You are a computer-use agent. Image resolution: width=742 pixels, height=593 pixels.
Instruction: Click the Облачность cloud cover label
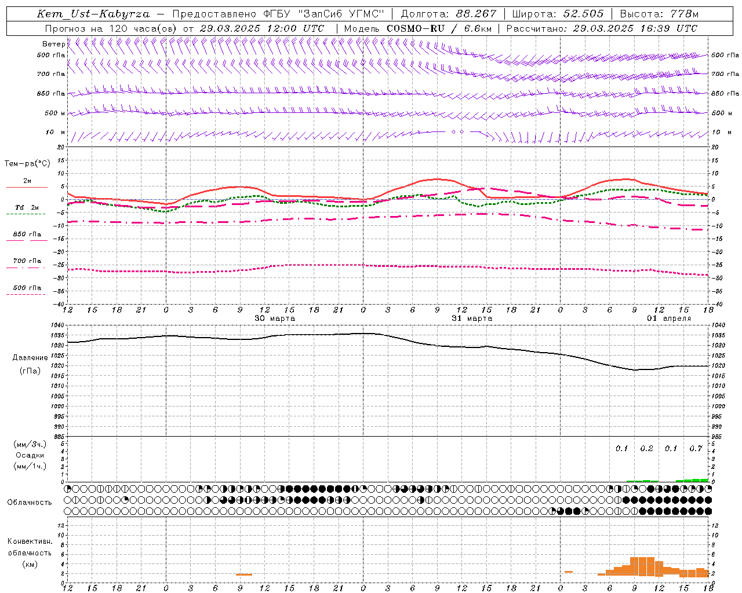[30, 502]
